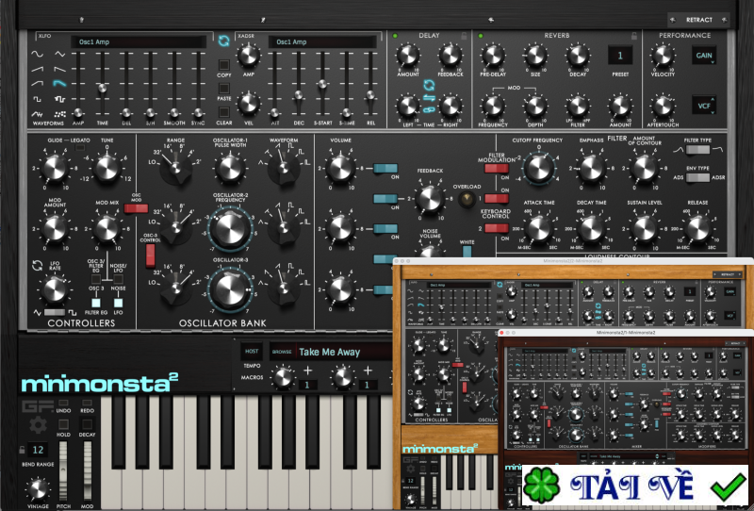This screenshot has width=754, height=511.
Task: Select the dotted sample-pattern XLFO waveform
Action: pyautogui.click(x=59, y=114)
